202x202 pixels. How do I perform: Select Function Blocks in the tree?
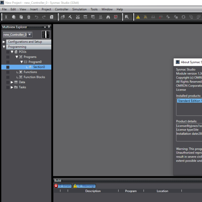pos(34,77)
